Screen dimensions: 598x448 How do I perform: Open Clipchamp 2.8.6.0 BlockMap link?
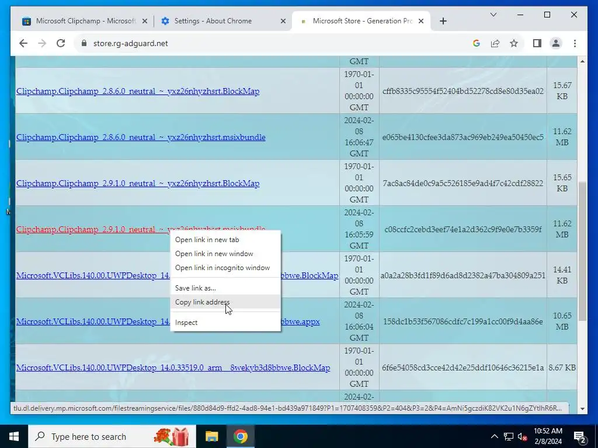[x=138, y=91]
